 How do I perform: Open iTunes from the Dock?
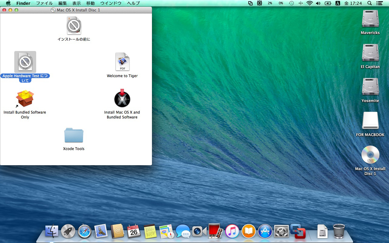232,231
